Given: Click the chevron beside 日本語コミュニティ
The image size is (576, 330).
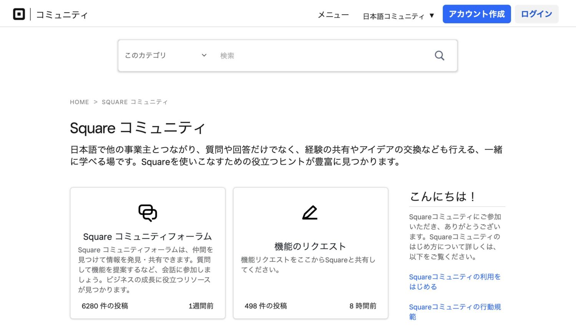Looking at the screenshot, I should coord(432,16).
